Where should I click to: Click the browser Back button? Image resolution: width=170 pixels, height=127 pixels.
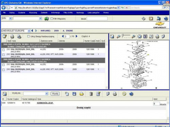4,8
